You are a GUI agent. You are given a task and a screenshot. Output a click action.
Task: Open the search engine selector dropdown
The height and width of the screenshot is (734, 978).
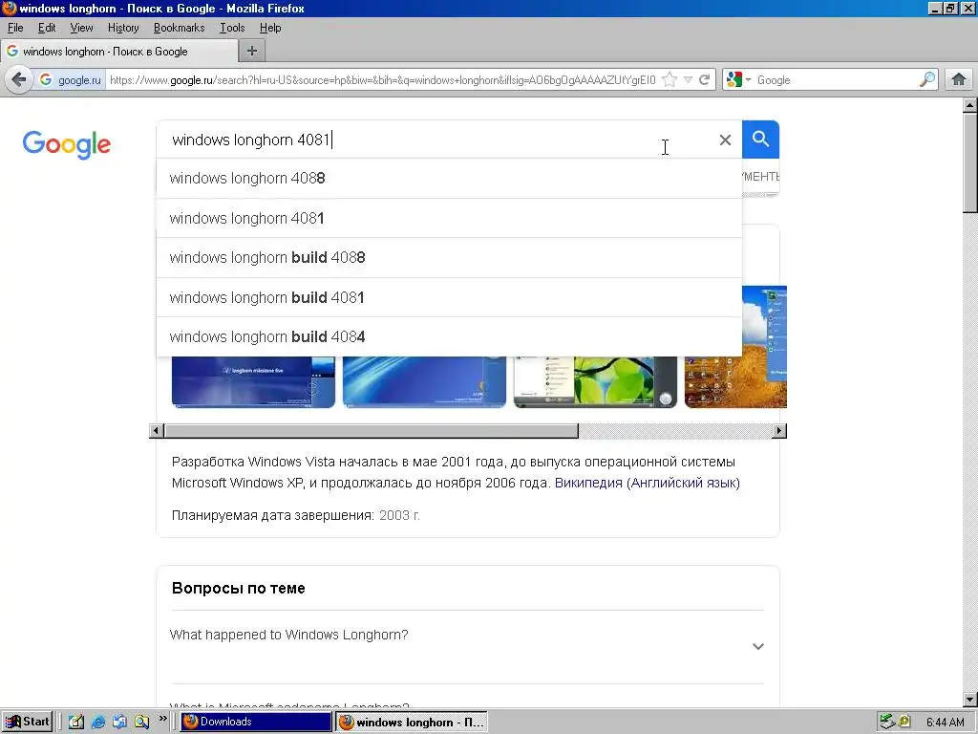739,80
